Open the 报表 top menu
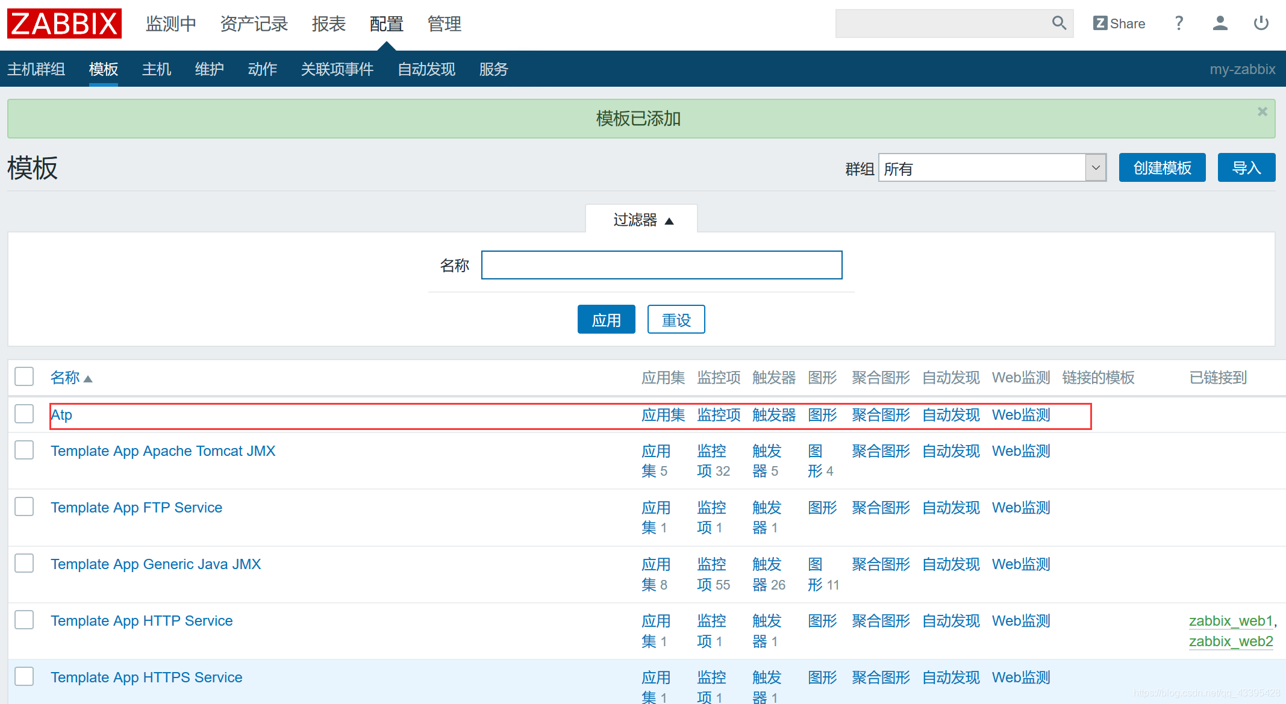This screenshot has width=1286, height=704. 329,24
